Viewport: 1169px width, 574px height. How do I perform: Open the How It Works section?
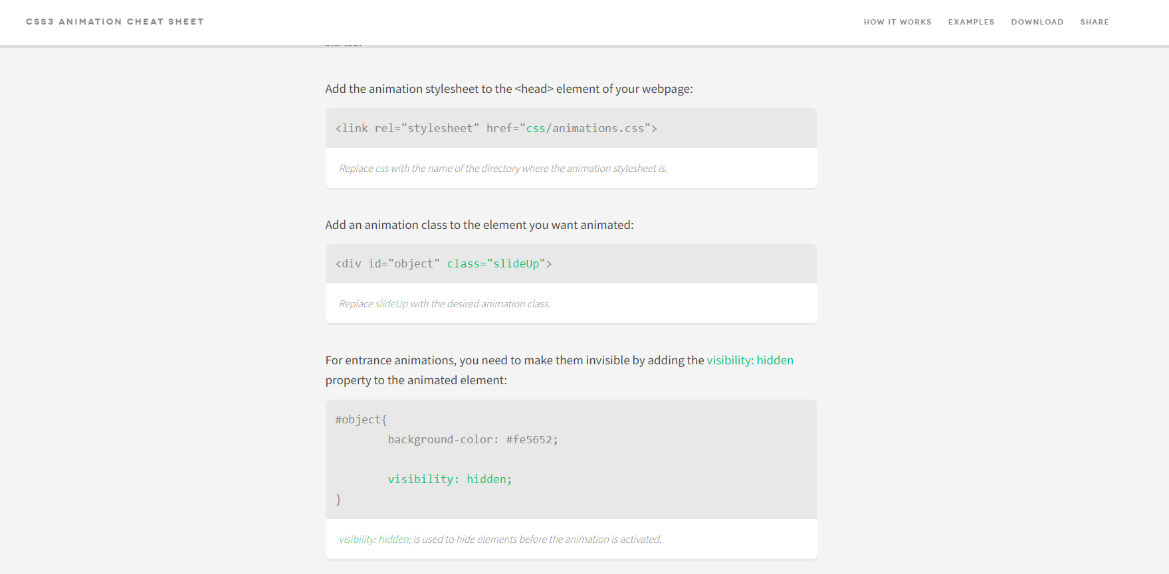[897, 22]
